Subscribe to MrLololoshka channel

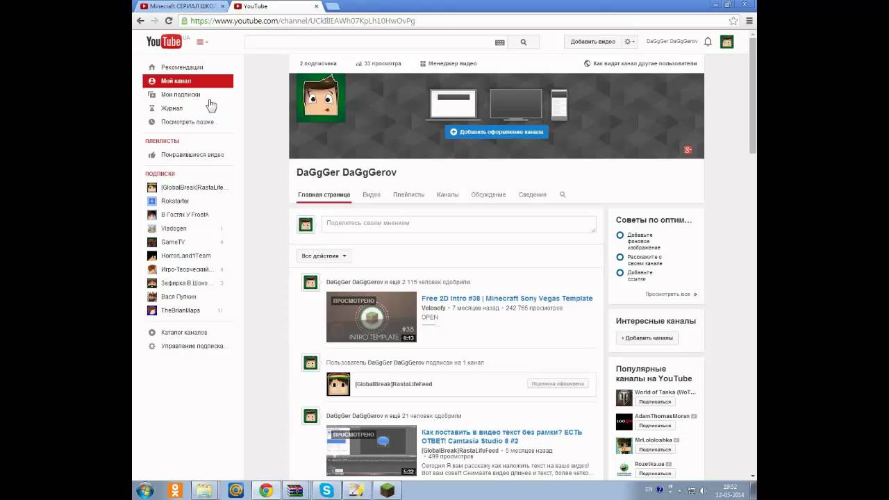[x=655, y=450]
